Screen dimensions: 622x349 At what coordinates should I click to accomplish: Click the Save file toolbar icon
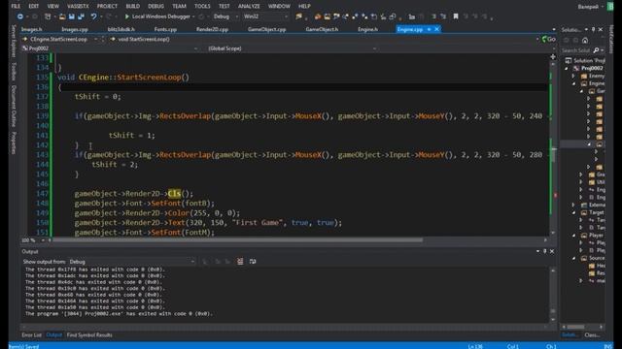click(72, 16)
